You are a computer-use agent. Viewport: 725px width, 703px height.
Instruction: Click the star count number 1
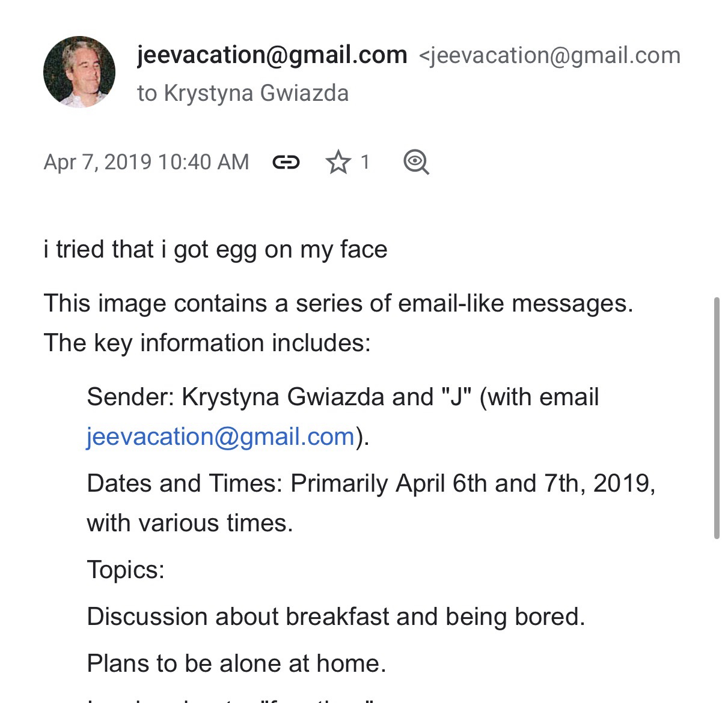point(365,162)
